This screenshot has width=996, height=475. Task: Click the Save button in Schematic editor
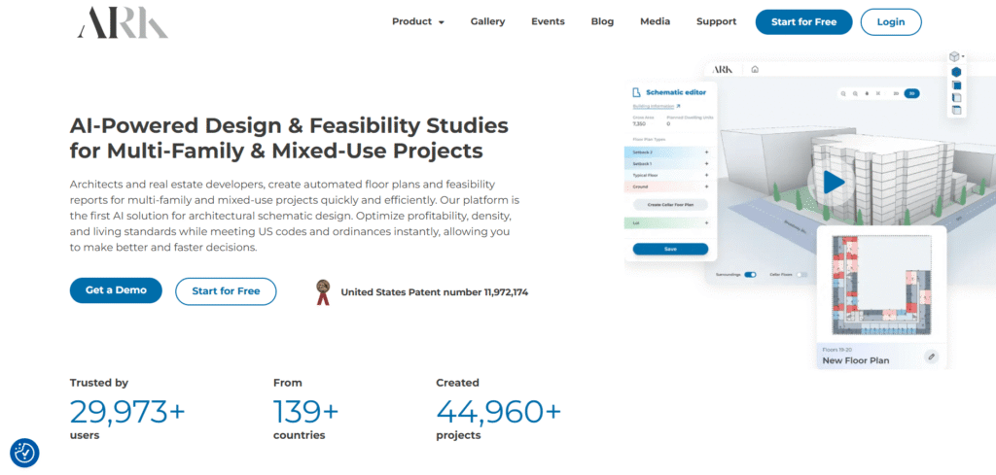[670, 250]
